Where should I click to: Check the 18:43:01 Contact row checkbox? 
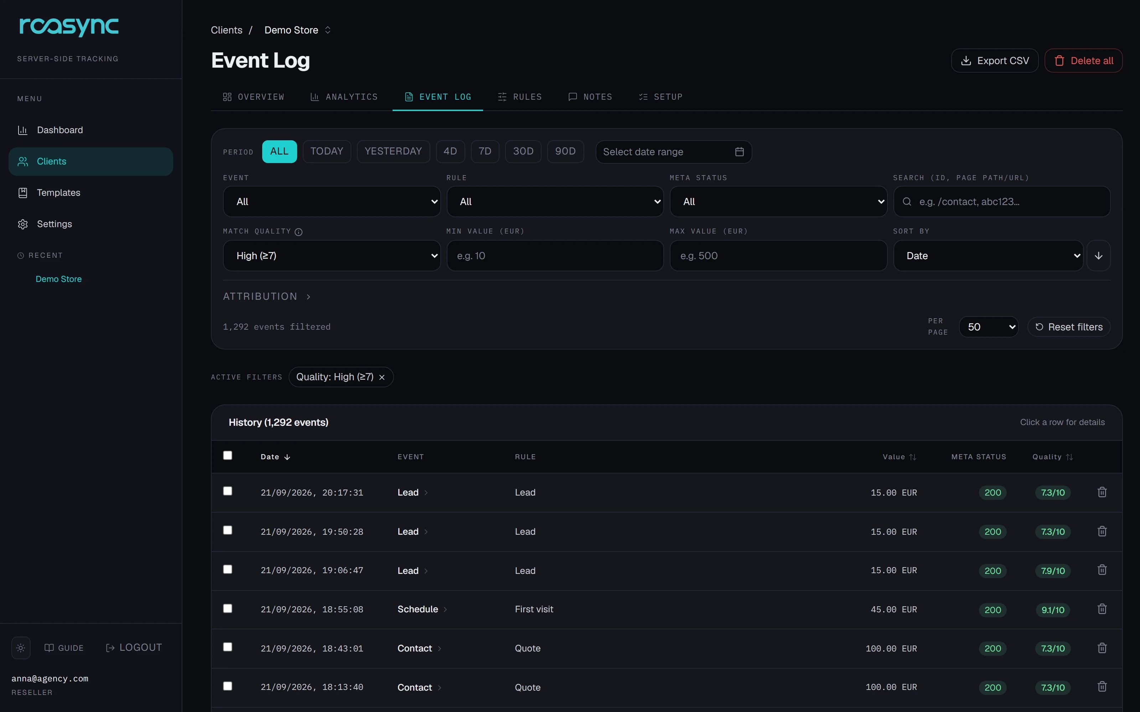(x=228, y=647)
